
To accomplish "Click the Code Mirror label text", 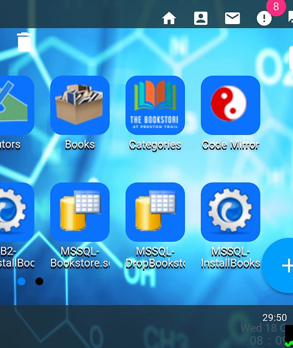I will click(230, 145).
